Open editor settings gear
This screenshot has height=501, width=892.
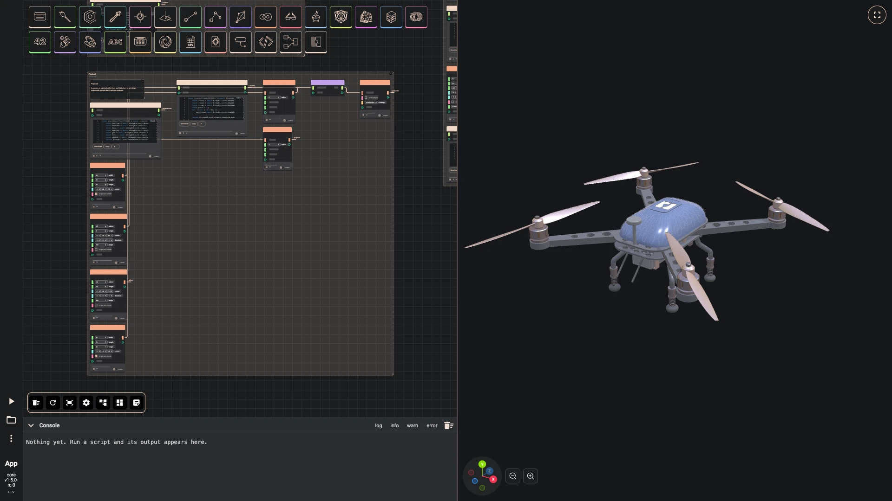86,403
